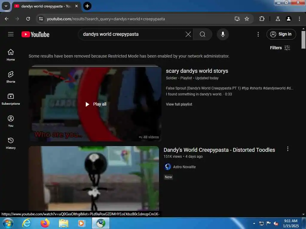Open the taskbar clock 9:11 AM
This screenshot has height=229, width=306.
coord(291,223)
